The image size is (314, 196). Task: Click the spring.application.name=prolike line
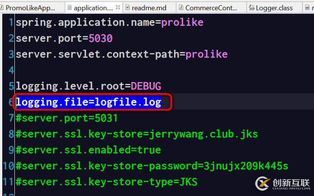tap(109, 22)
